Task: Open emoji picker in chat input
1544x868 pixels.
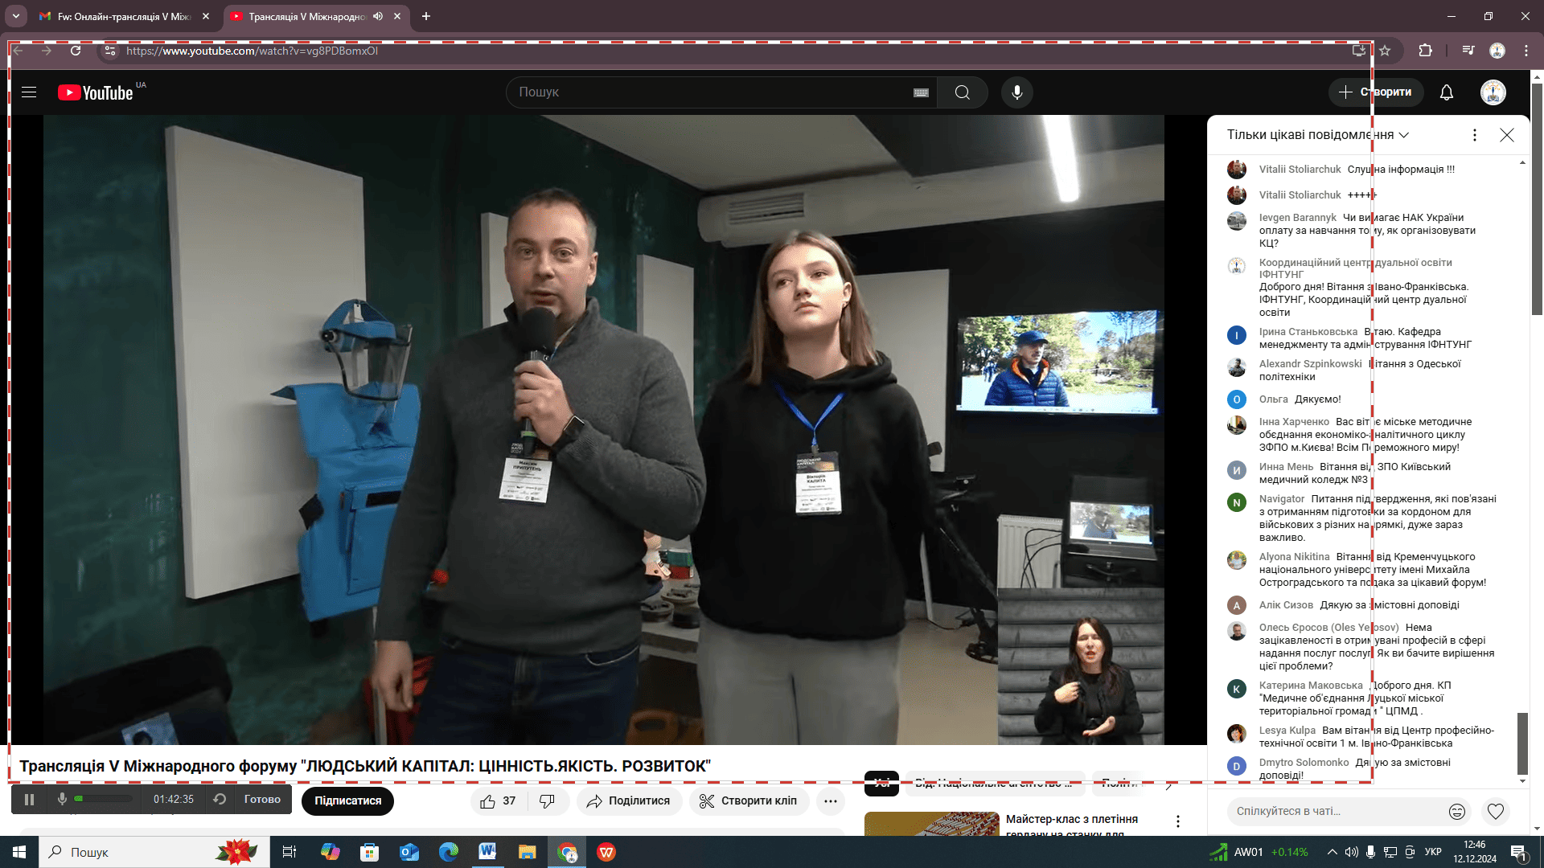Action: pyautogui.click(x=1456, y=812)
